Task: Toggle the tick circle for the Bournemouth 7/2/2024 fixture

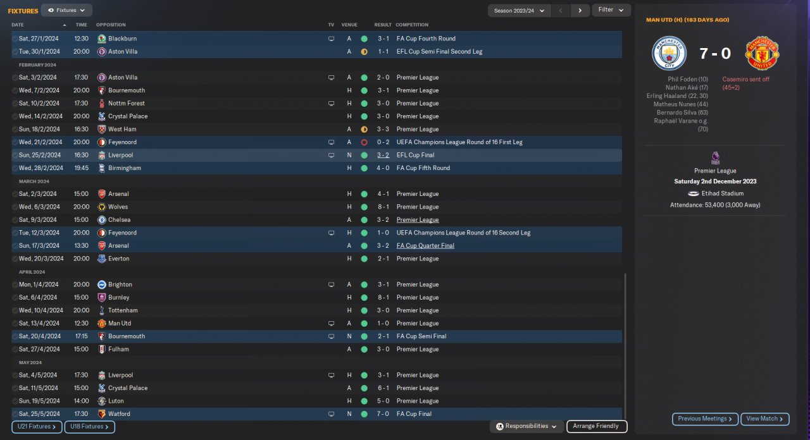Action: click(x=15, y=90)
